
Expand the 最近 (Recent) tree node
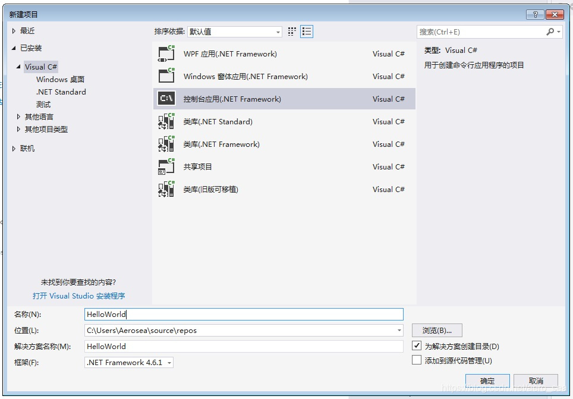(x=14, y=31)
